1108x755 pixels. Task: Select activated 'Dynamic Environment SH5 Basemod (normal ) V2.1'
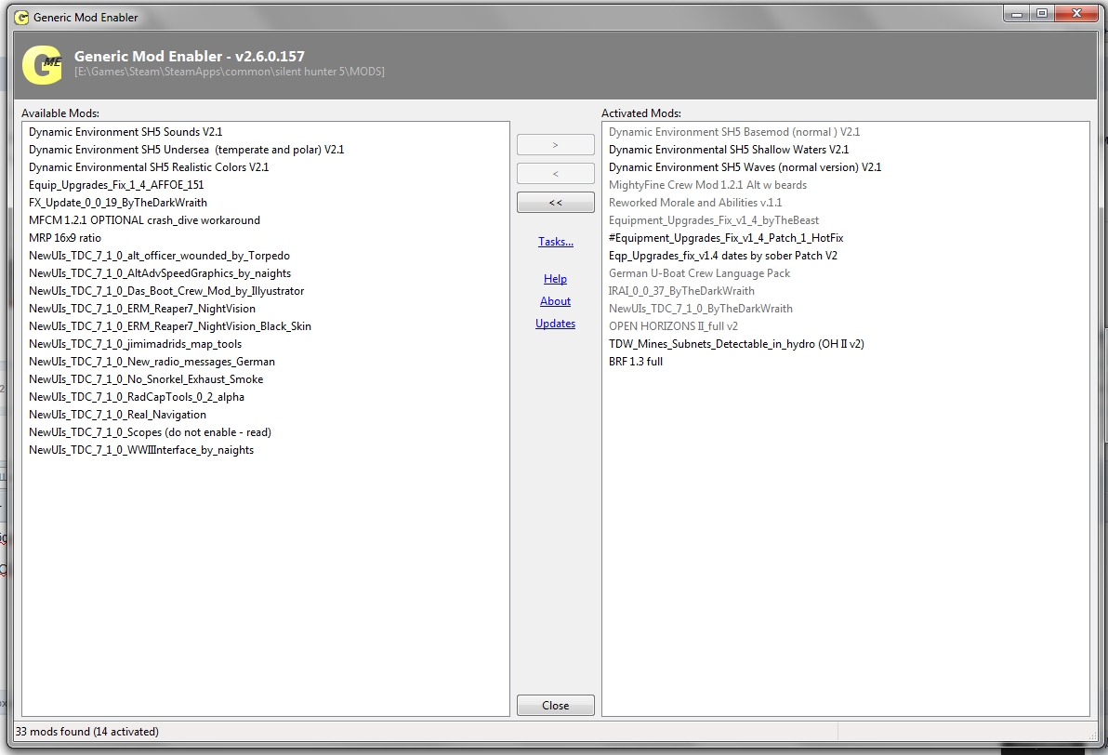pyautogui.click(x=734, y=132)
